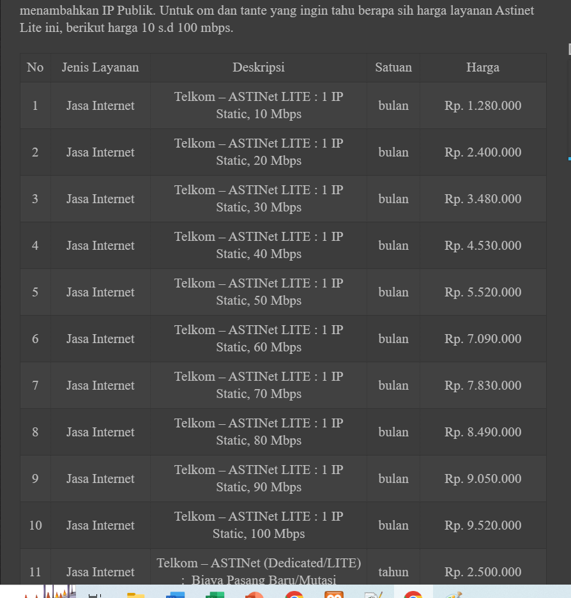Select the price cell Rp. 1.280.000
The image size is (571, 598).
click(483, 106)
